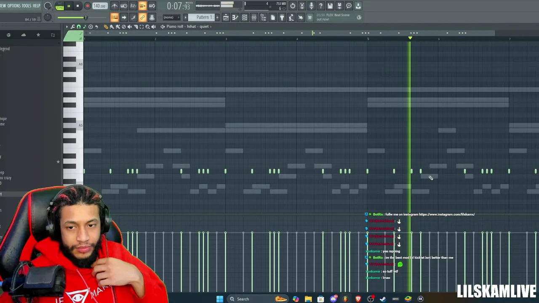
Task: Open the project info speech bubble
Action: [x=349, y=6]
